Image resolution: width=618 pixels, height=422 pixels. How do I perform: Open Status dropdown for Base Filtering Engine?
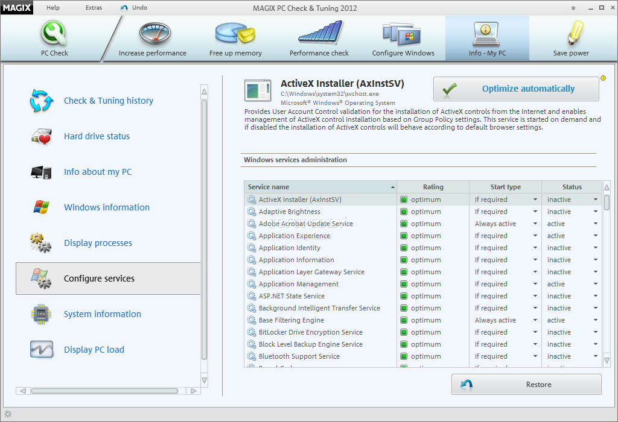(x=596, y=320)
